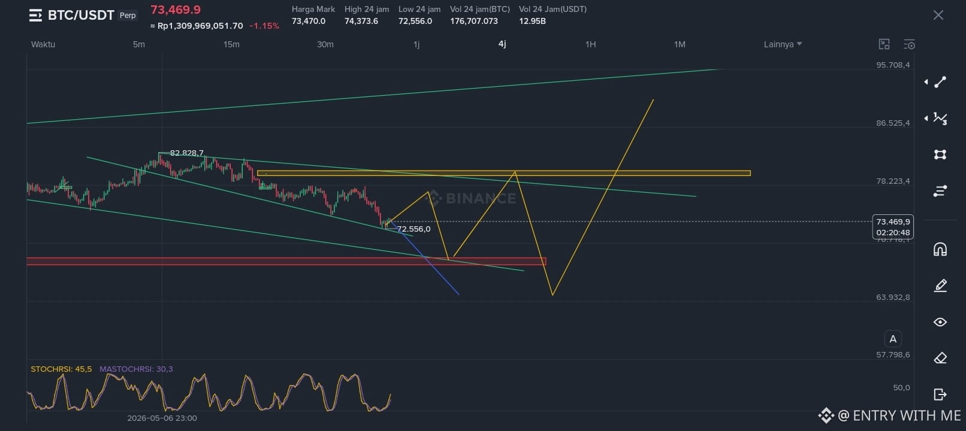
Task: Click the 57.798,6 price axis label
Action: coord(893,354)
